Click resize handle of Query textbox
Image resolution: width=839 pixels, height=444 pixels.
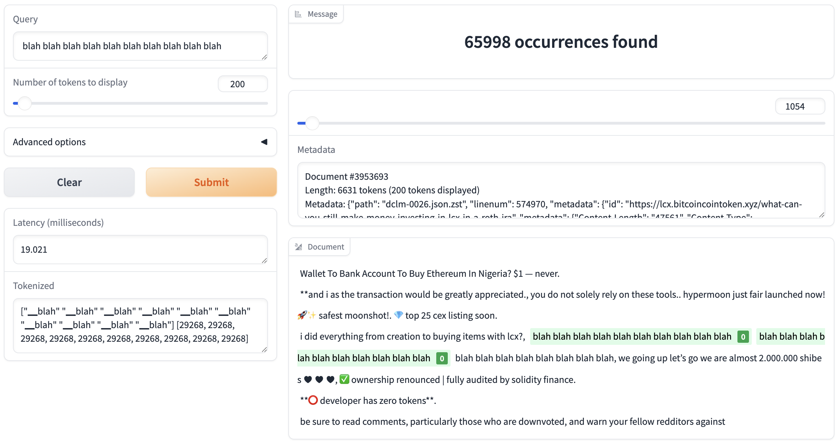pyautogui.click(x=265, y=57)
